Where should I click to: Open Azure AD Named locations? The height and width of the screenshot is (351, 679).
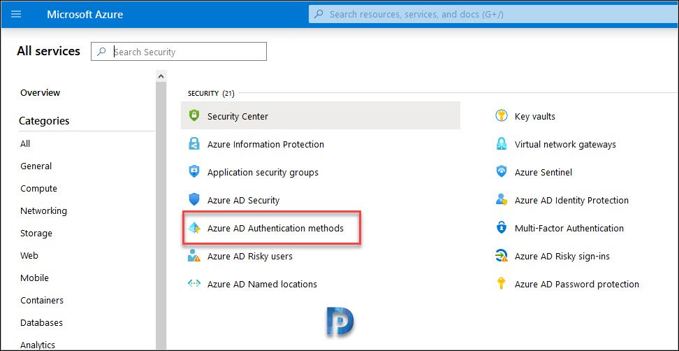(x=262, y=285)
